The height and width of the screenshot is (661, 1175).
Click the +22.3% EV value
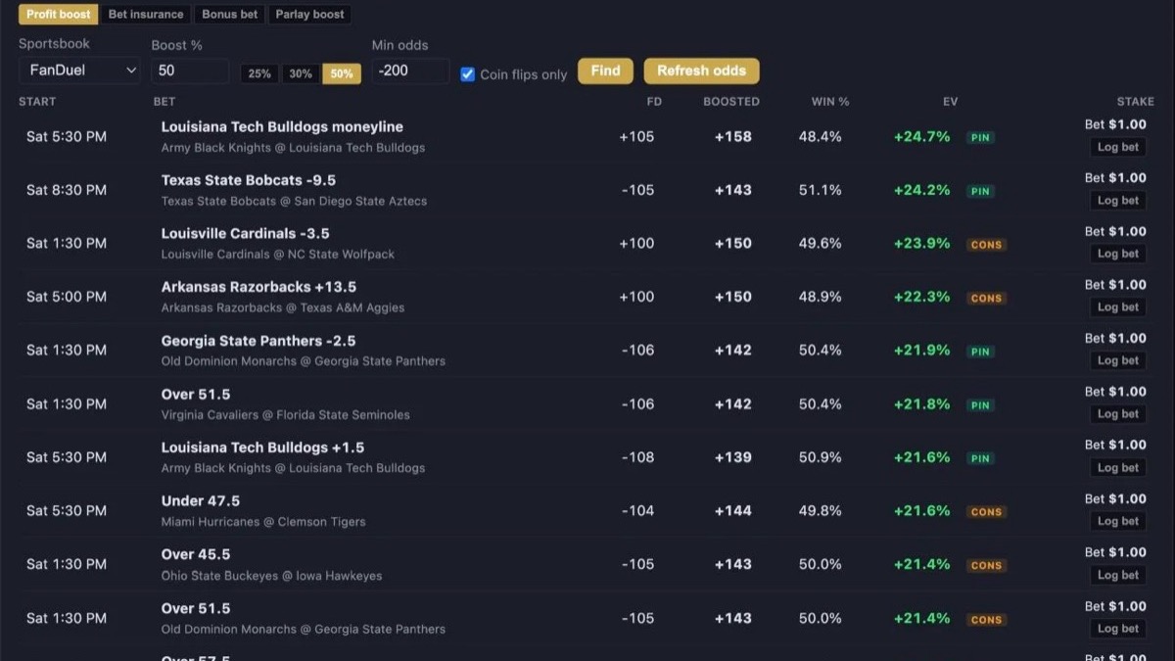click(x=921, y=297)
